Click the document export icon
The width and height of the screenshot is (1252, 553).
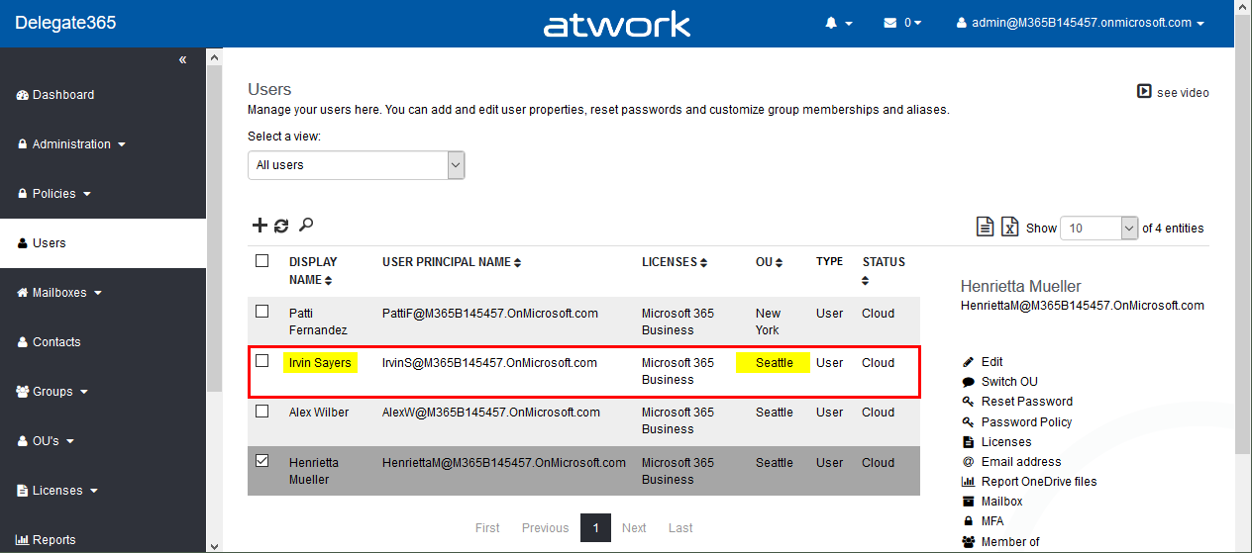(985, 228)
